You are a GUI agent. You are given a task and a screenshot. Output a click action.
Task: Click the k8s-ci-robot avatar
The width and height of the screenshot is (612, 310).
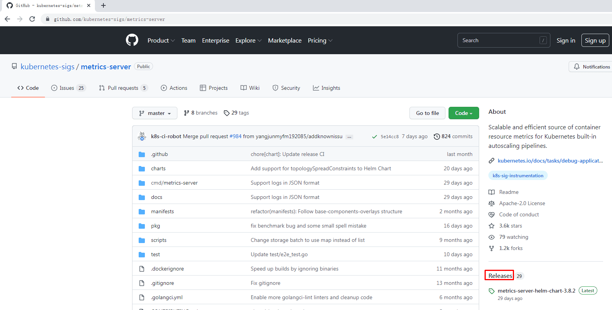(142, 136)
